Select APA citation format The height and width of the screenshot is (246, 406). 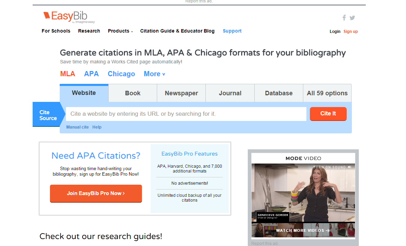tap(91, 74)
